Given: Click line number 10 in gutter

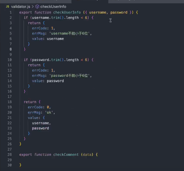Looking at the screenshot, I should click(x=10, y=60).
